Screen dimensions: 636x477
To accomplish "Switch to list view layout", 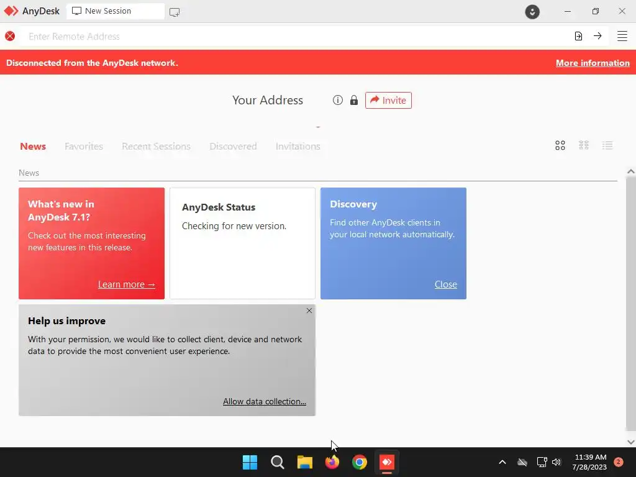I will 607,145.
